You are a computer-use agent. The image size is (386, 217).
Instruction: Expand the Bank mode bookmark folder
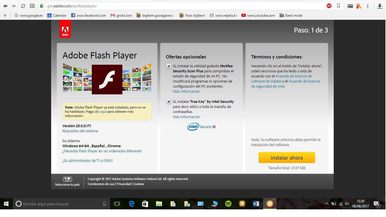click(291, 16)
